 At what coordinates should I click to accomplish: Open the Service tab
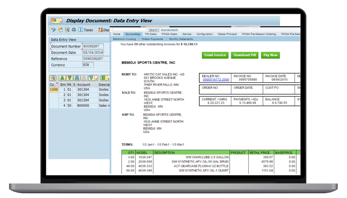click(x=187, y=34)
